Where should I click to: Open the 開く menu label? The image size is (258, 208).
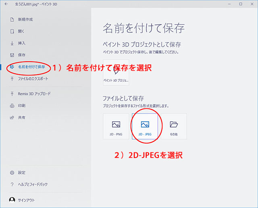[21, 31]
